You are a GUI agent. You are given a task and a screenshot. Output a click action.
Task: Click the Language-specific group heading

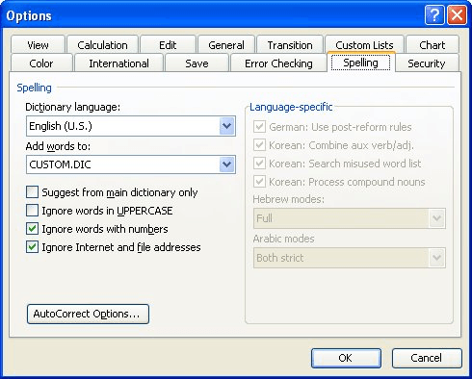click(291, 107)
